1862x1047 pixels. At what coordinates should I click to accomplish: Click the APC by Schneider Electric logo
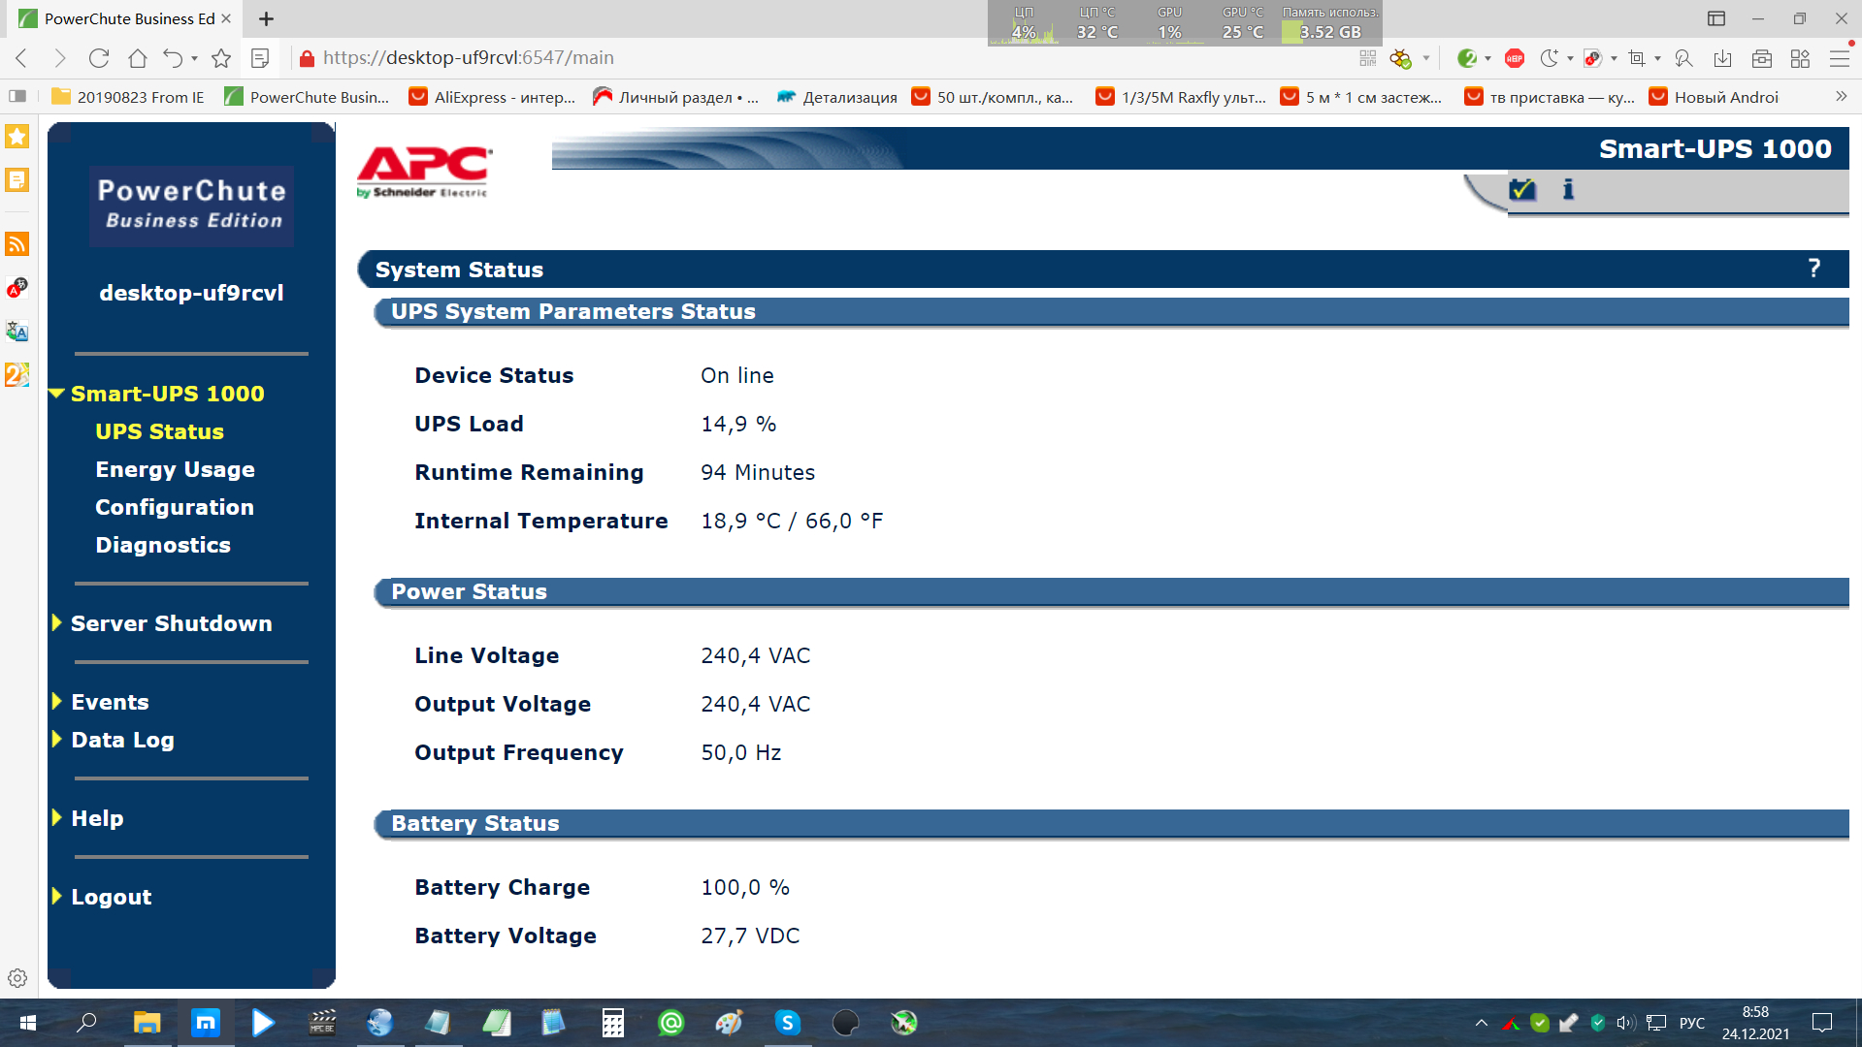pos(425,172)
